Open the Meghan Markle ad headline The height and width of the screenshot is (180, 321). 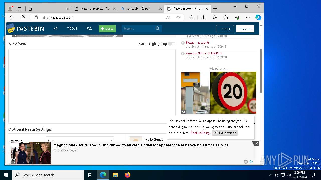(x=141, y=145)
